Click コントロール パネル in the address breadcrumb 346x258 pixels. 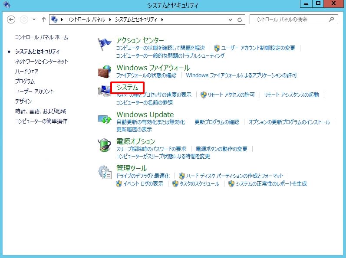point(86,20)
